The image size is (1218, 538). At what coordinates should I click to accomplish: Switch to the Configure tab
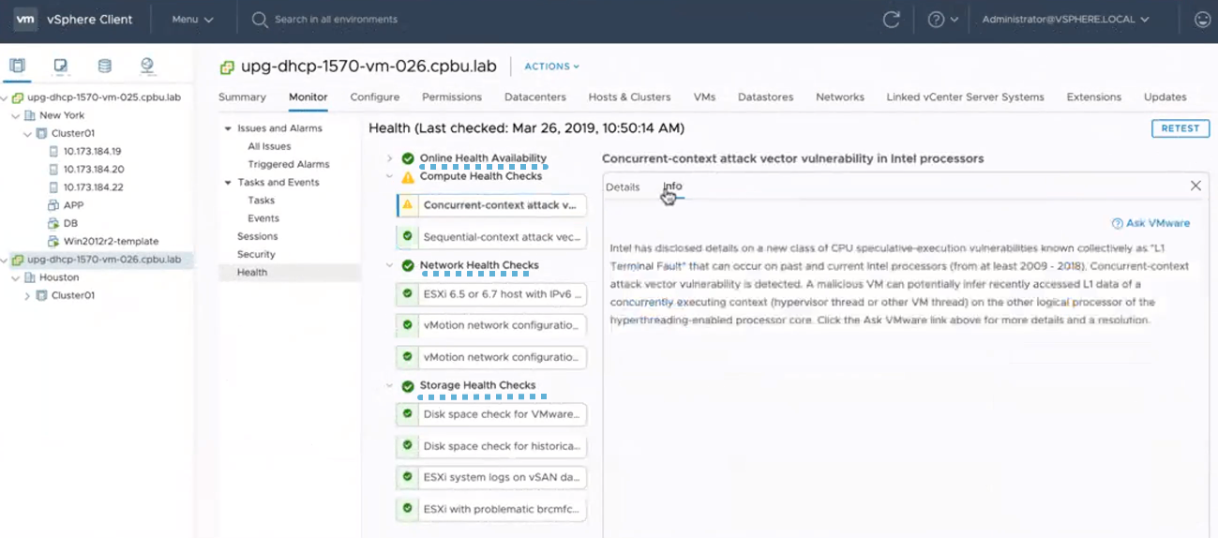[x=375, y=97]
